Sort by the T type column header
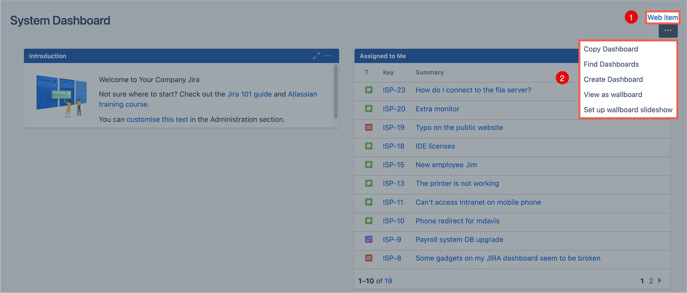Screen dimensions: 687x293 point(367,73)
